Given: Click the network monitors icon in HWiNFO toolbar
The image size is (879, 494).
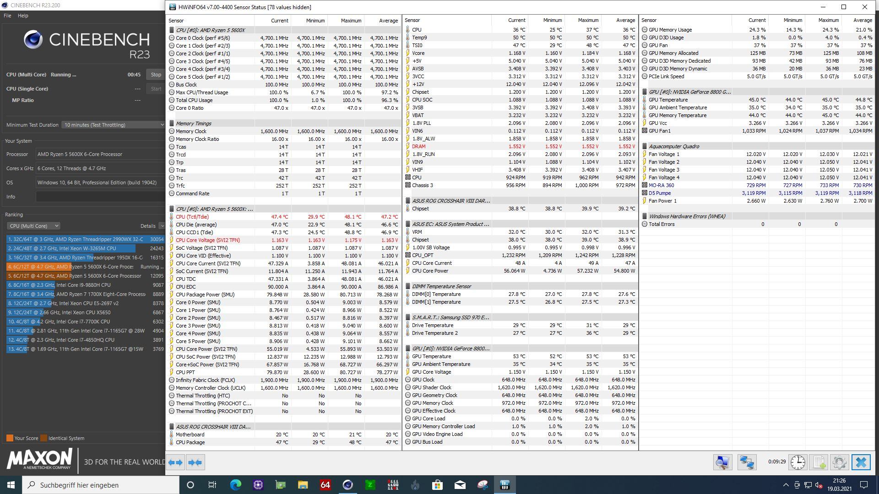Looking at the screenshot, I should (x=747, y=462).
